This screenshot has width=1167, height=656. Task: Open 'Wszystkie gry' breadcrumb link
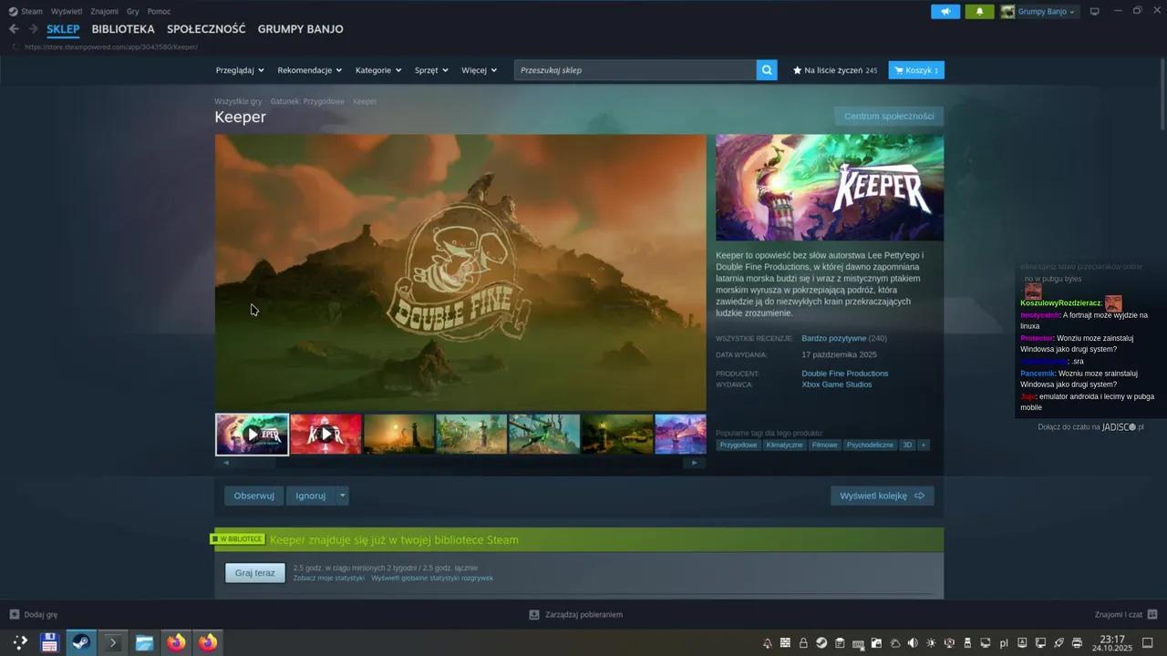238,101
